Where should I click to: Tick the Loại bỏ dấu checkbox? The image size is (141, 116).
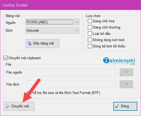click(90, 34)
